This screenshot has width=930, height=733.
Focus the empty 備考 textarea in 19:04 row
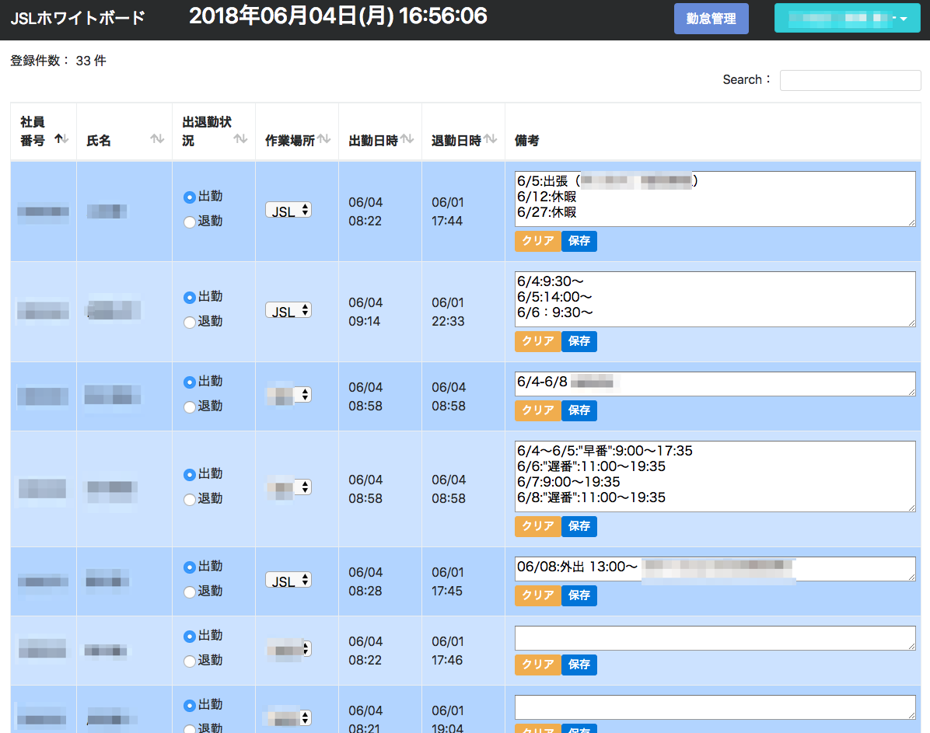715,707
